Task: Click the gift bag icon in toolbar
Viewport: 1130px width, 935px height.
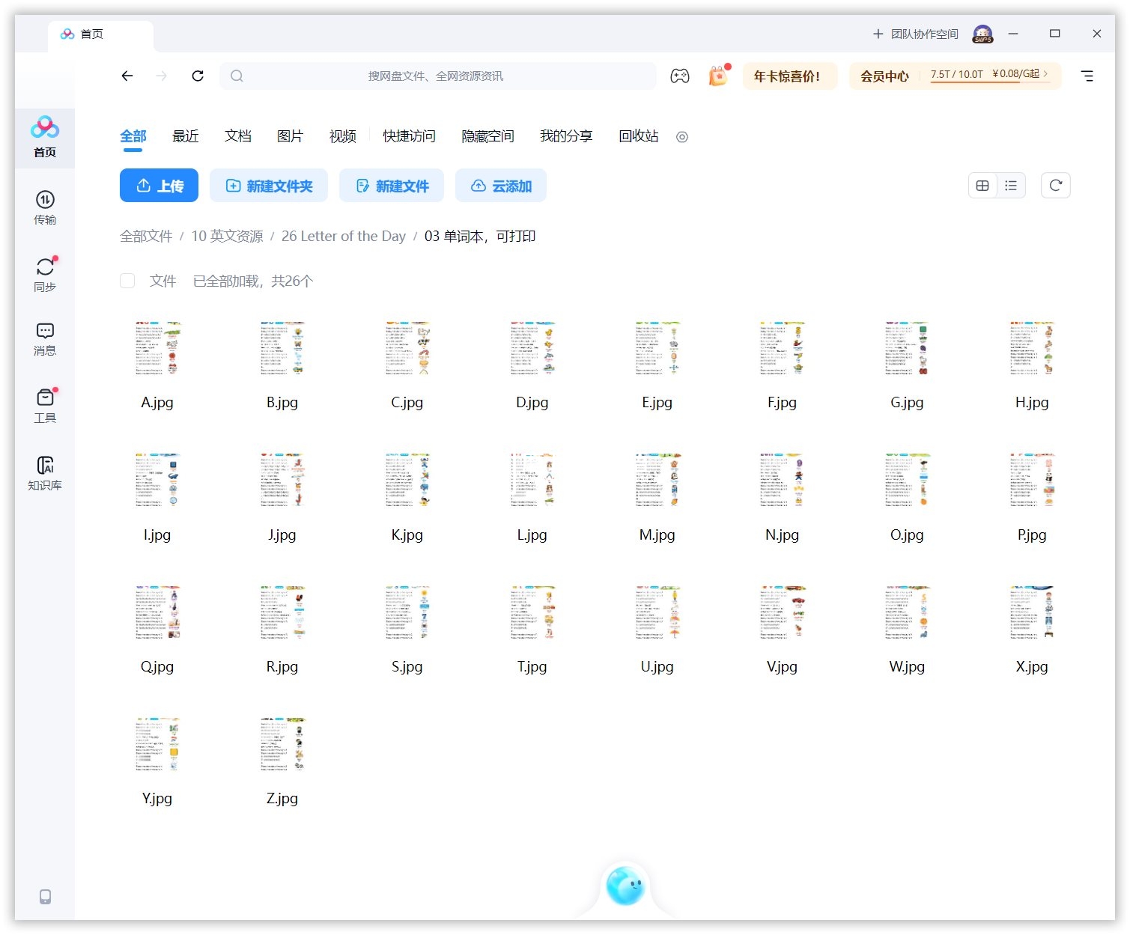Action: (x=717, y=76)
